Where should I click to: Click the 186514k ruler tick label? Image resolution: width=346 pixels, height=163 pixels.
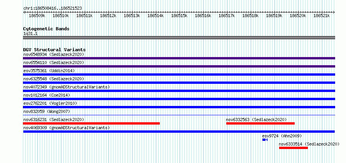[156, 16]
